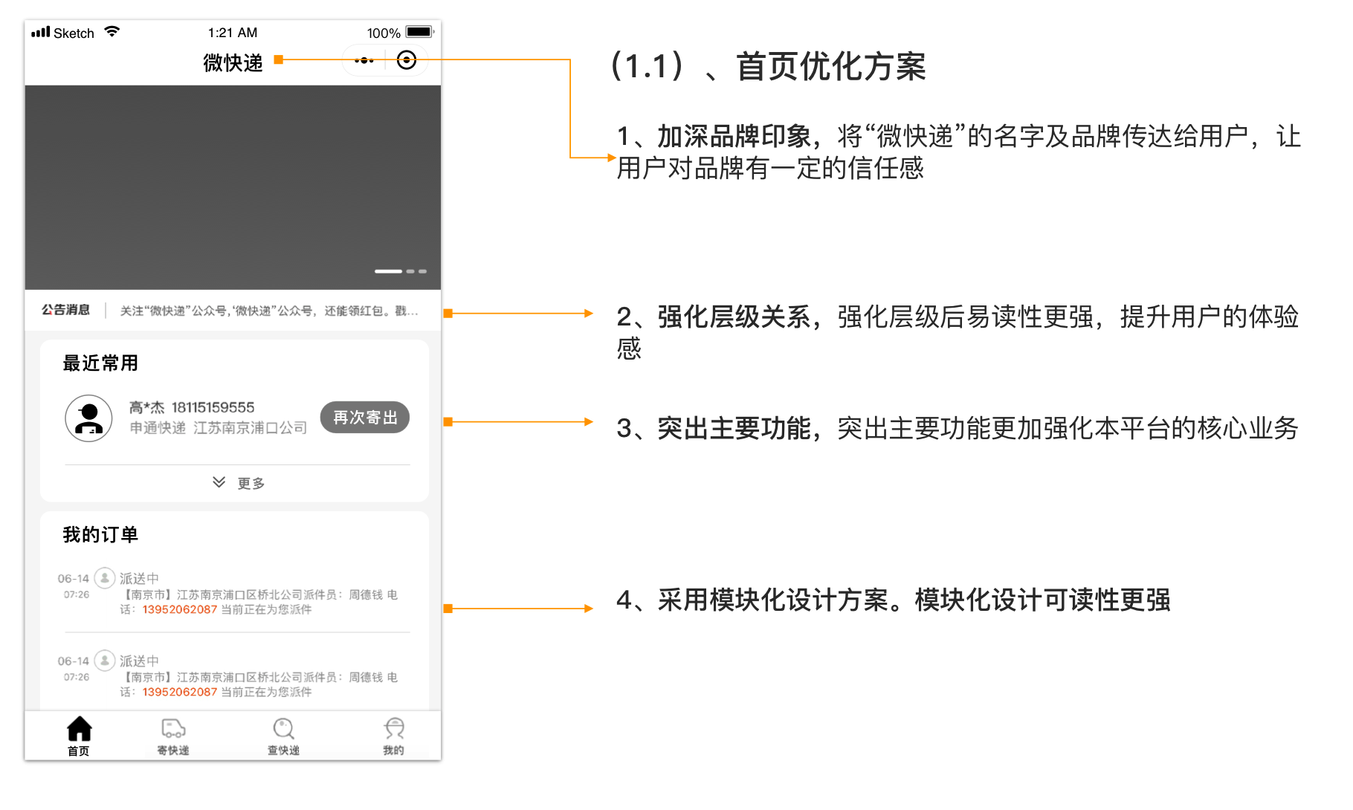Tap the WiFi icon in status bar
The width and height of the screenshot is (1353, 810).
coord(112,31)
